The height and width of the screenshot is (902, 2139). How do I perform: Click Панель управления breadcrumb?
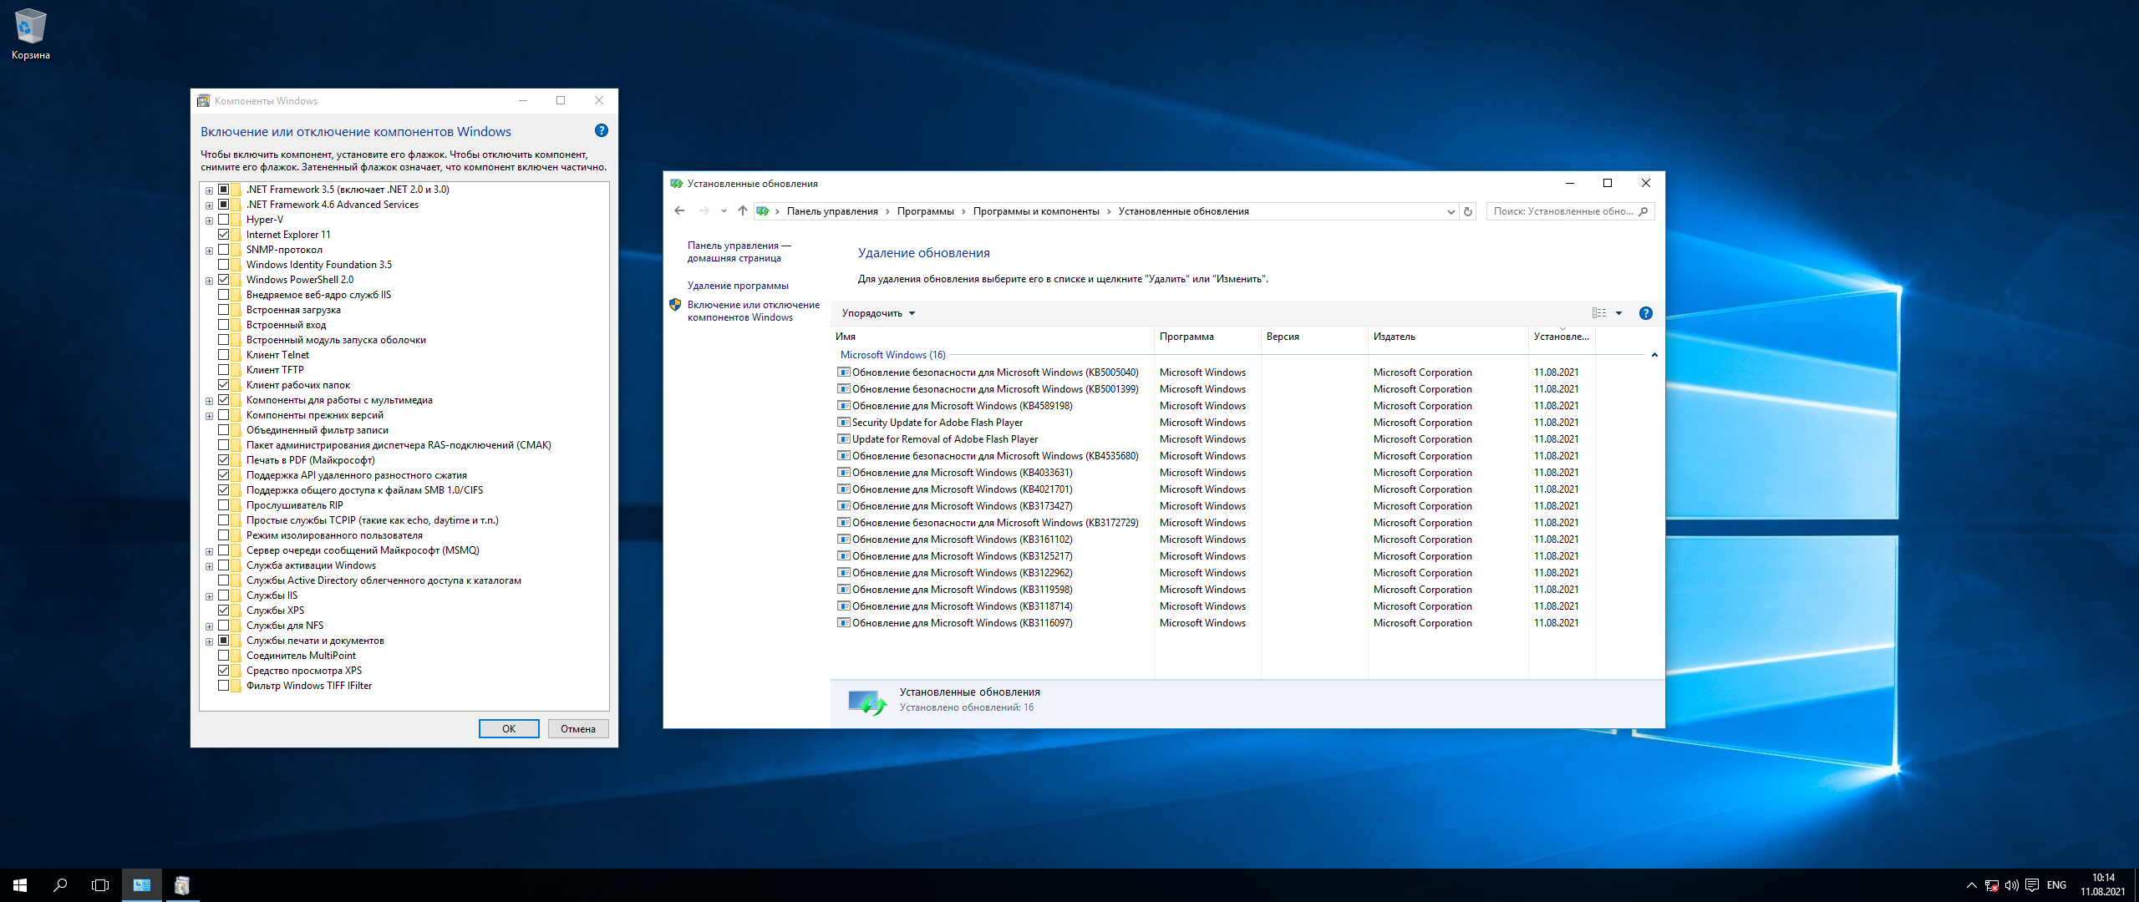point(832,211)
